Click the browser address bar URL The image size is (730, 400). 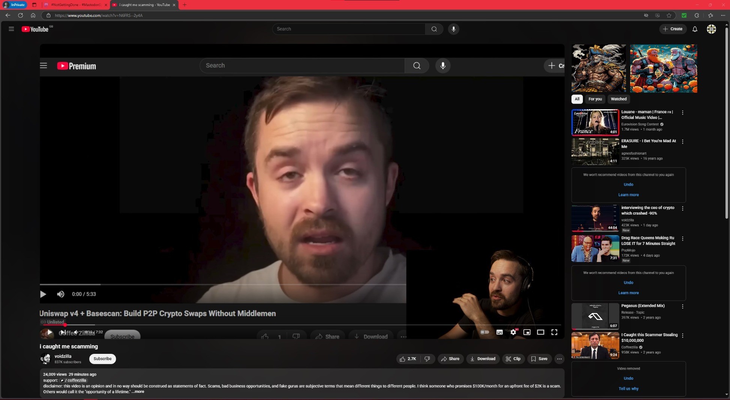[x=99, y=15]
